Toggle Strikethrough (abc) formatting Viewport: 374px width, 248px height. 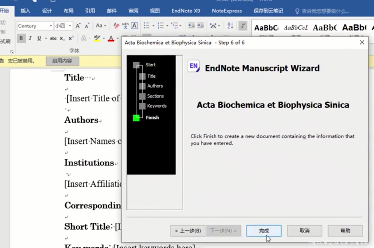click(x=53, y=38)
